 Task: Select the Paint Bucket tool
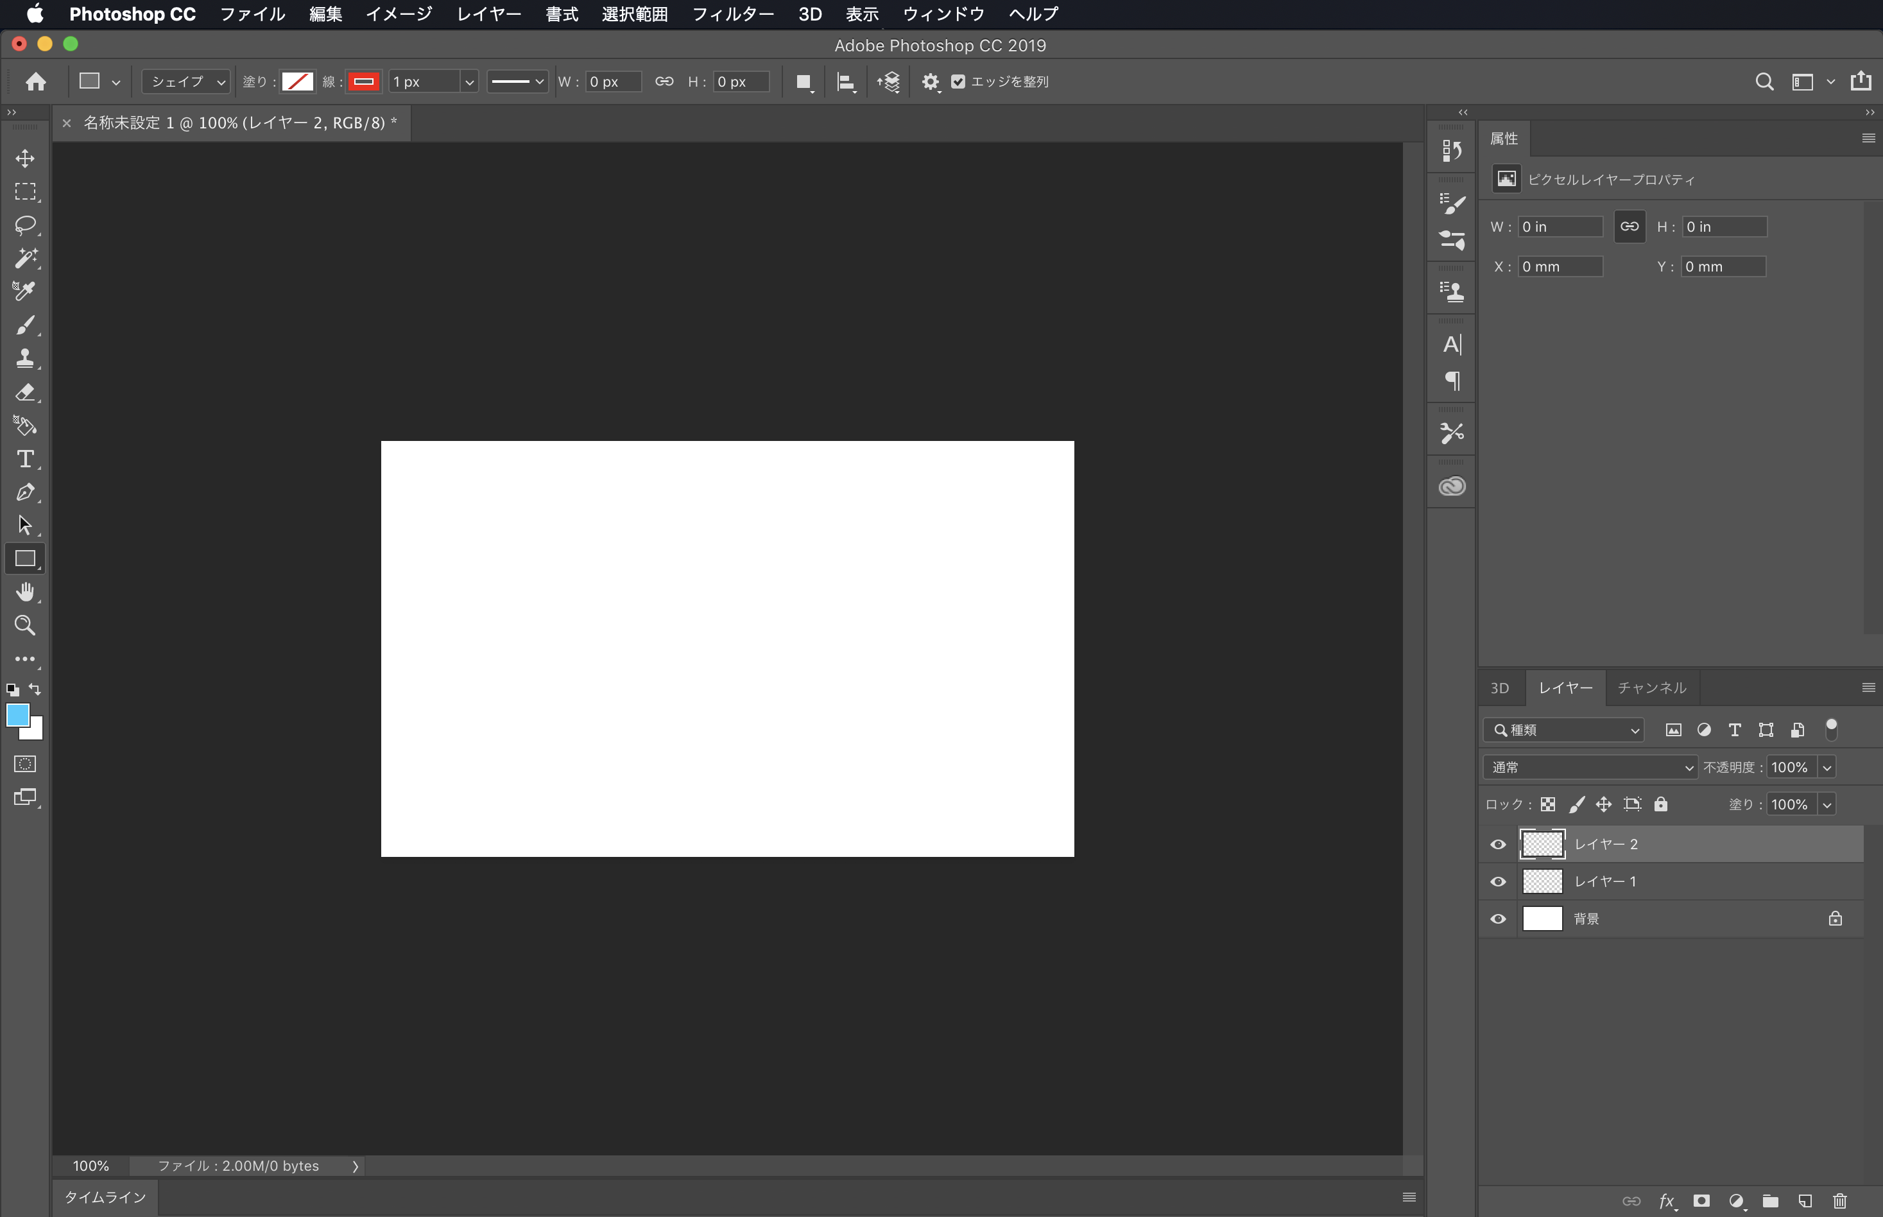(x=25, y=426)
